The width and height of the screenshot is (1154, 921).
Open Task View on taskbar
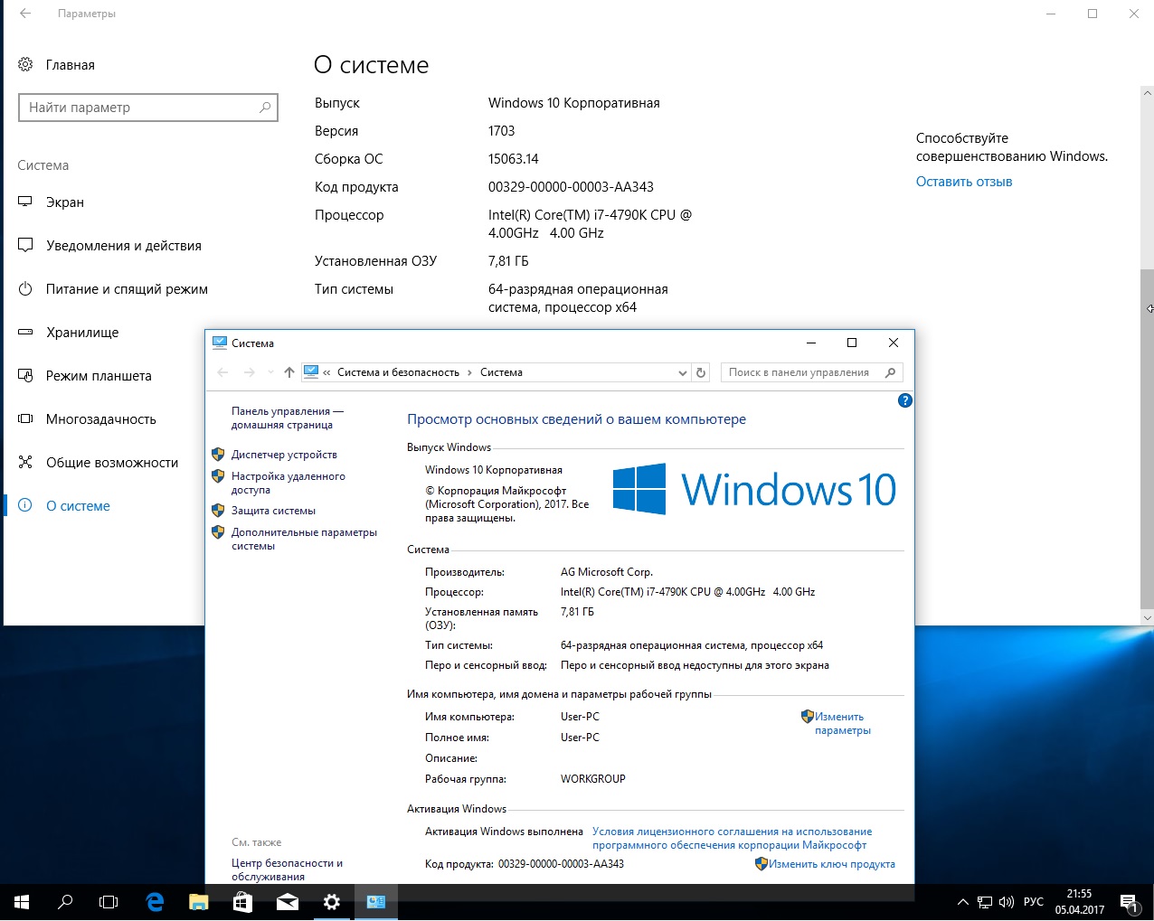click(x=109, y=902)
